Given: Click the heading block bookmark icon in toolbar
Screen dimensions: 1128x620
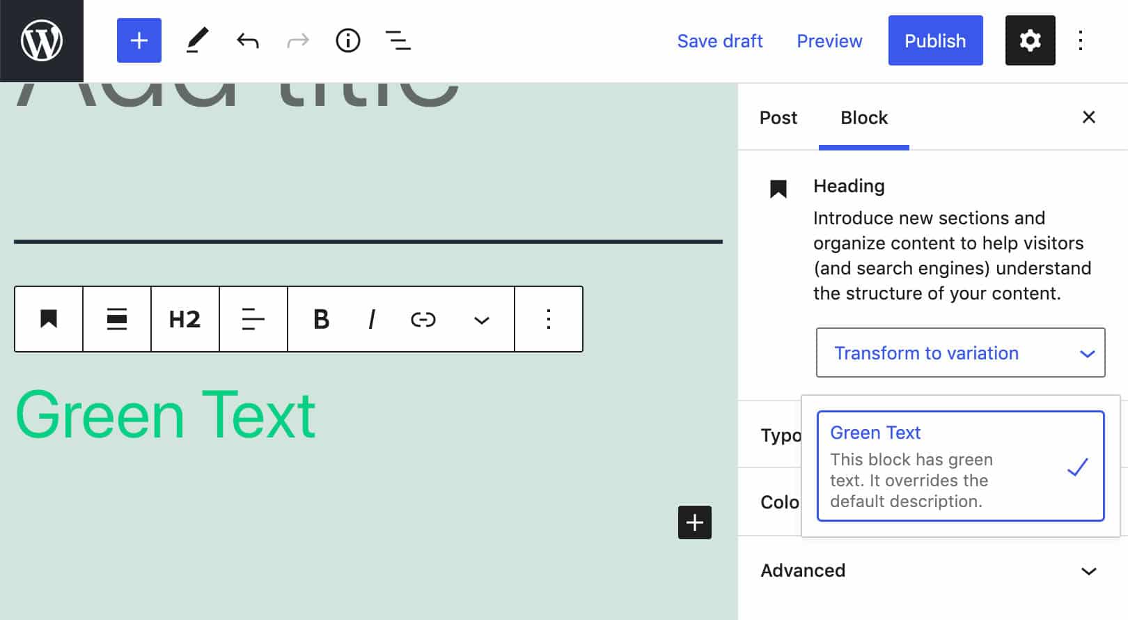Looking at the screenshot, I should pos(49,319).
